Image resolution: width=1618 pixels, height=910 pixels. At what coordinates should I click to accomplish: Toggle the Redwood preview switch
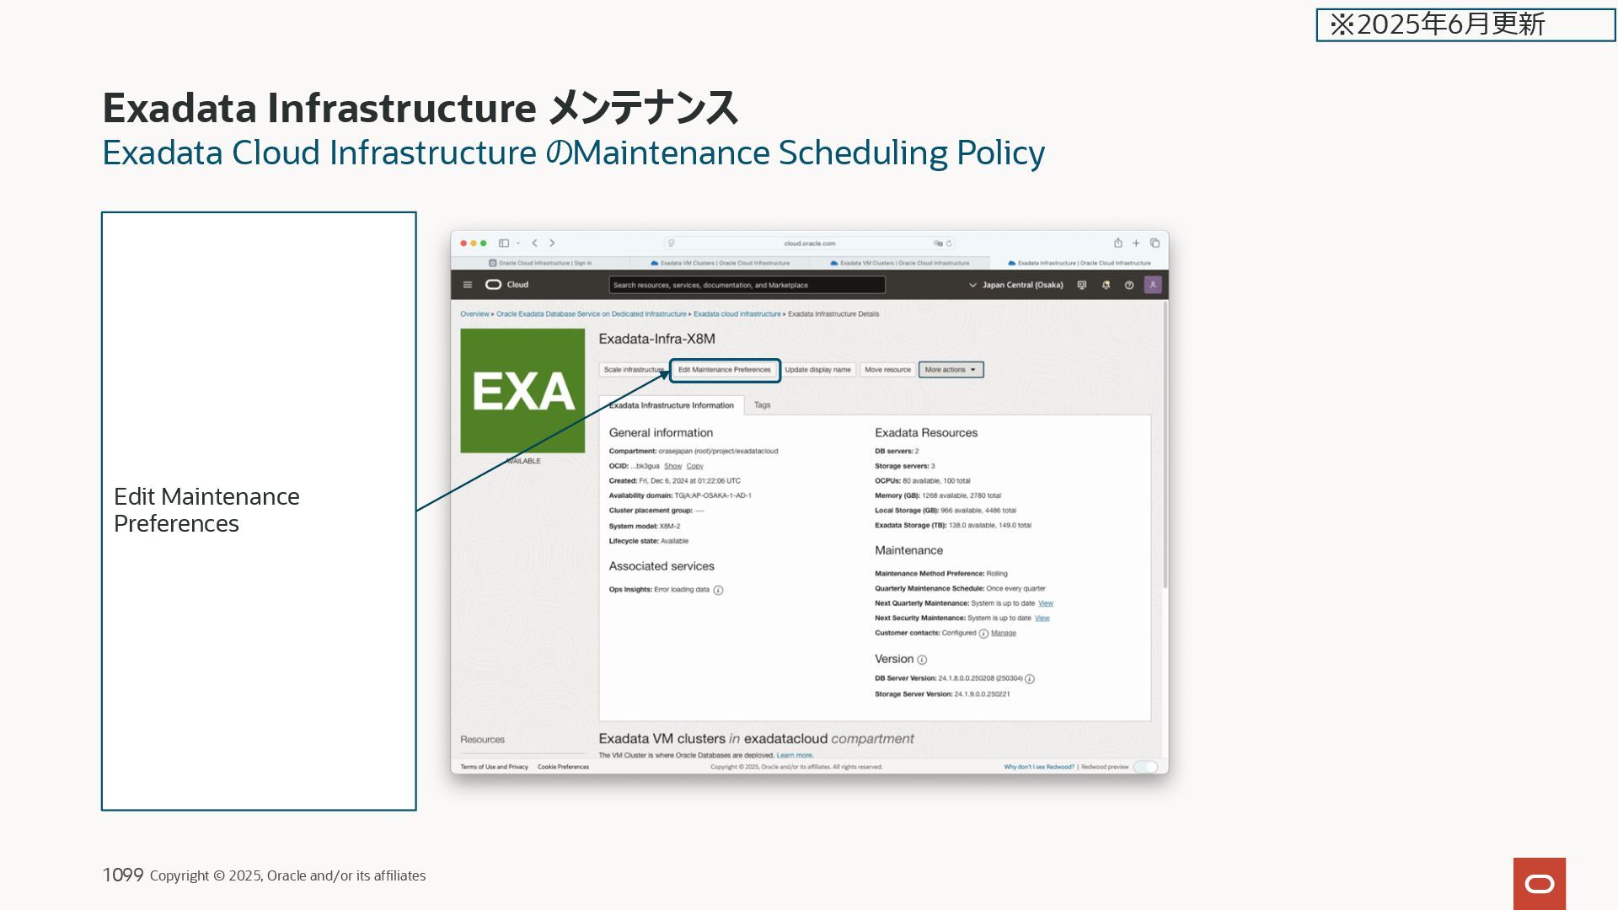coord(1145,767)
